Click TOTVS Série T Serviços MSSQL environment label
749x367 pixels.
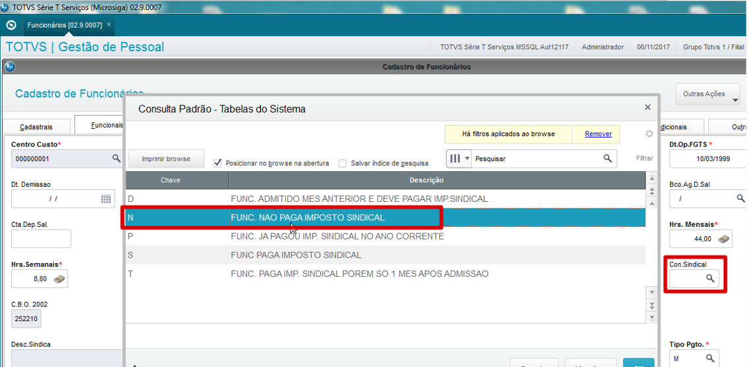pyautogui.click(x=505, y=47)
